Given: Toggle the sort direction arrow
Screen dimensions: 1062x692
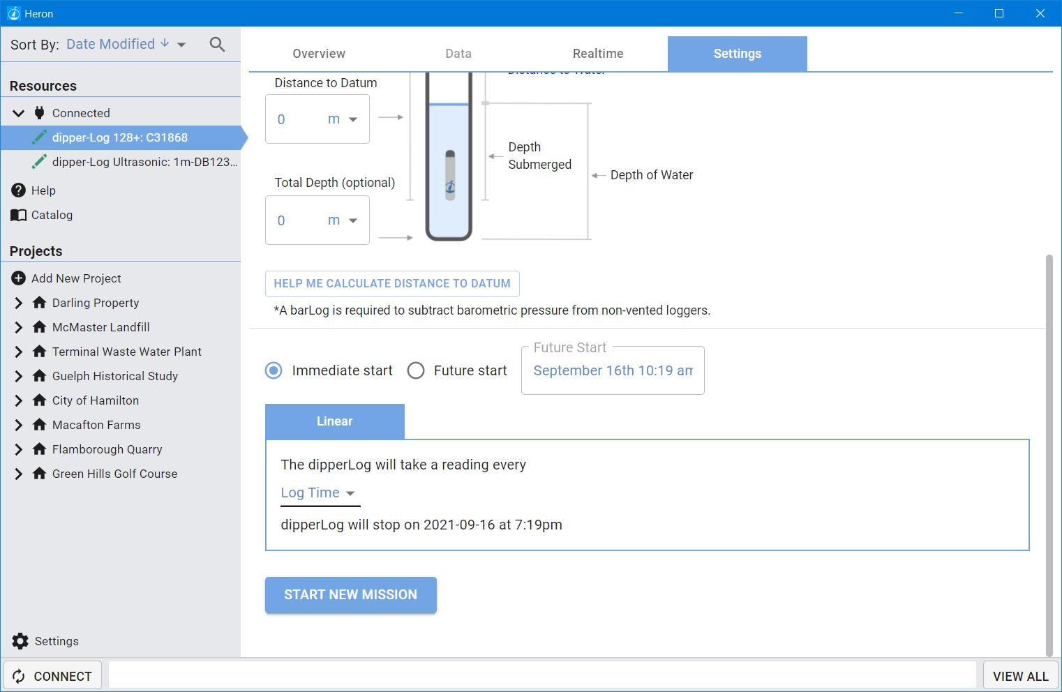Looking at the screenshot, I should click(x=165, y=43).
